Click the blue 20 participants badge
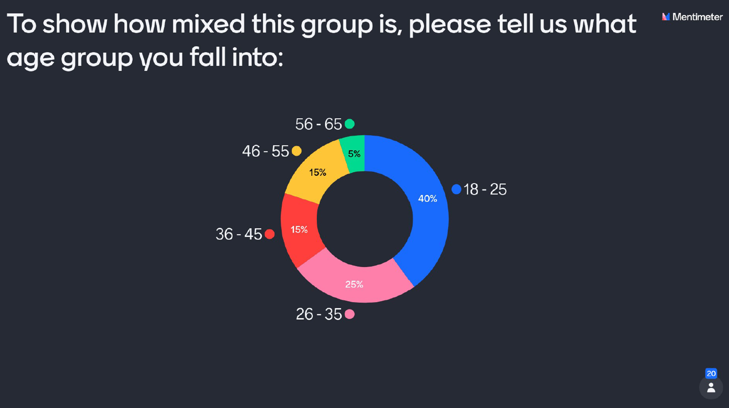This screenshot has height=408, width=729. tap(711, 374)
